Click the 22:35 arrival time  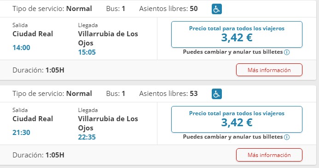coord(87,137)
